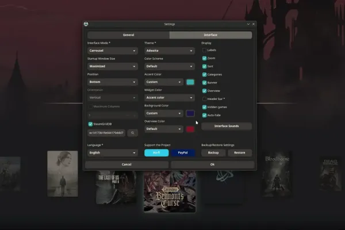Open the Overview Color Default dropdown
The height and width of the screenshot is (230, 345).
pos(164,129)
